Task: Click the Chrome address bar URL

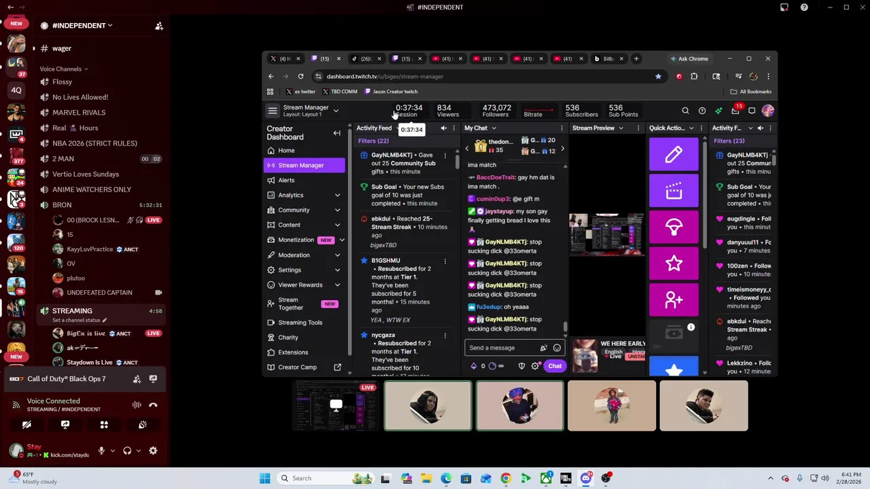Action: click(x=385, y=76)
